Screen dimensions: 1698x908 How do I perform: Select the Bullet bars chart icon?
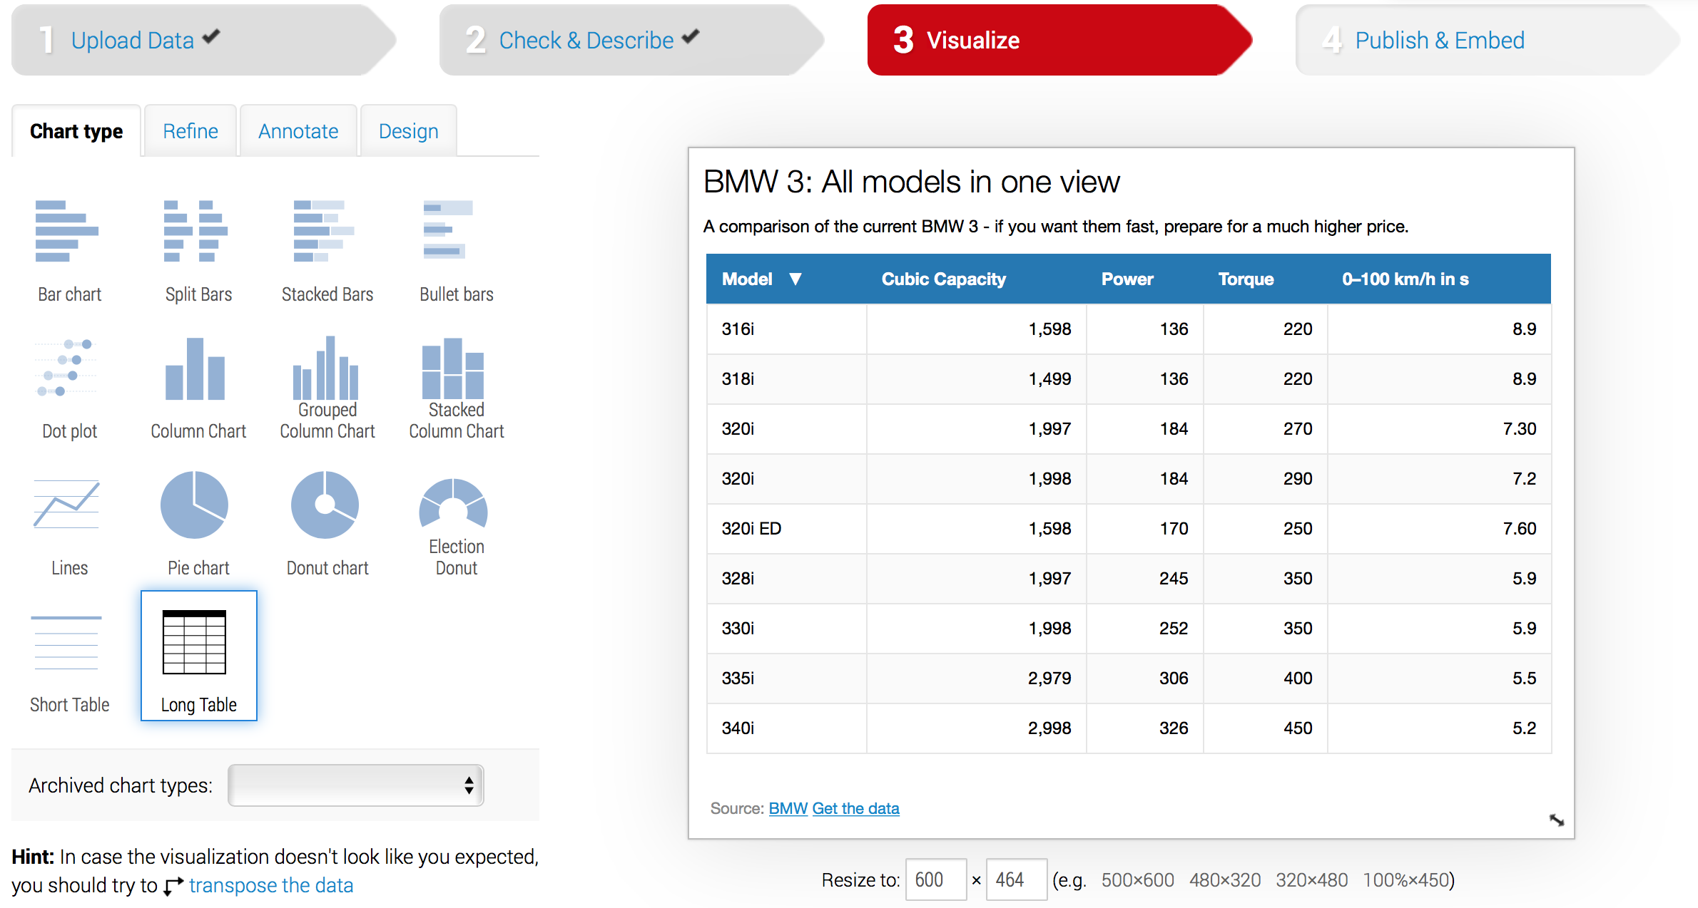pyautogui.click(x=448, y=229)
